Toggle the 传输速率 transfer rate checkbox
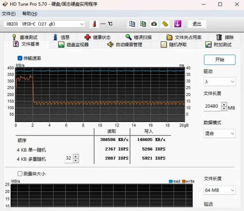Image resolution: width=244 pixels, height=211 pixels. [x=20, y=58]
